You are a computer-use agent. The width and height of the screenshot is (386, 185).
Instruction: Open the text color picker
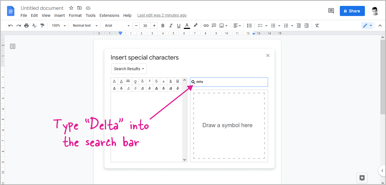(x=187, y=26)
